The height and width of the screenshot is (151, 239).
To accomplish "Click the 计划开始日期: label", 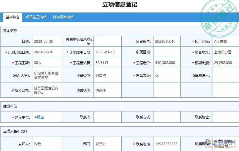I will point(19,52).
